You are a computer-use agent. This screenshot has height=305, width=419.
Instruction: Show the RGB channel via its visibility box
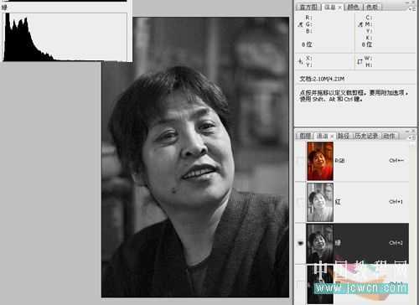click(x=301, y=161)
